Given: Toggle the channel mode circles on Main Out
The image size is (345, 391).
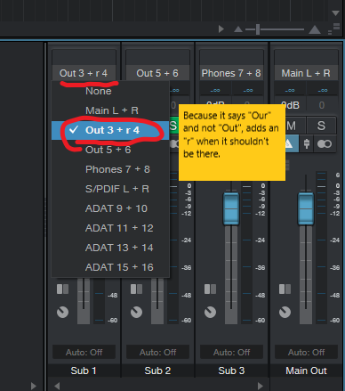Looking at the screenshot, I should coord(325,144).
